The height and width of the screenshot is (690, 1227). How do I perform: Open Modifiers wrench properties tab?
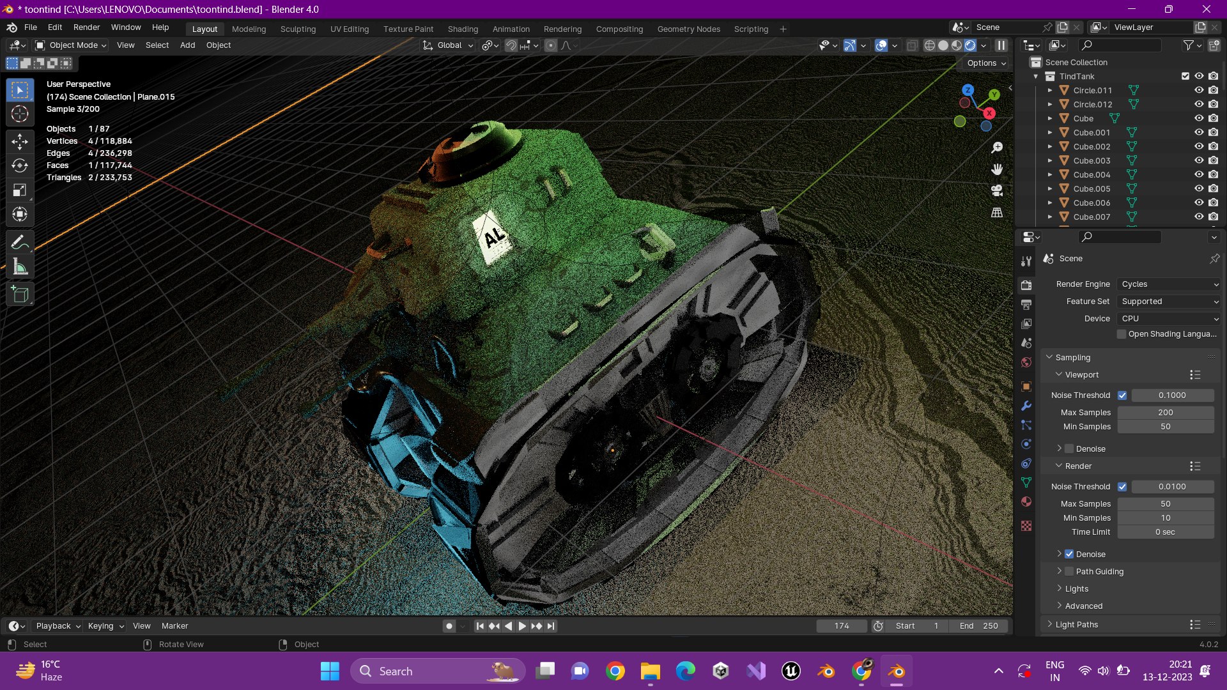1026,406
